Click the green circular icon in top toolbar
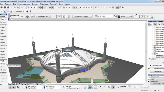164x92 pixels. point(123,7)
